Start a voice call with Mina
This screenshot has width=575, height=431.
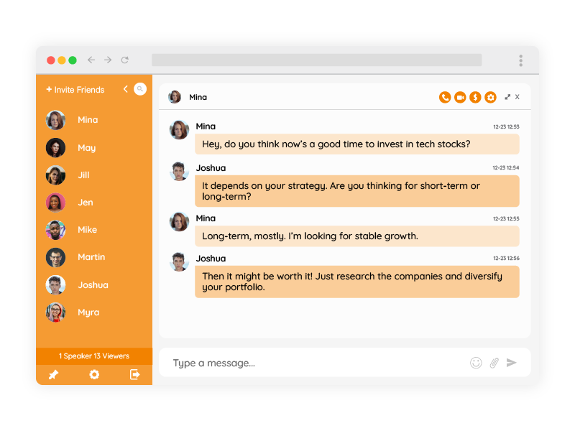click(x=445, y=97)
